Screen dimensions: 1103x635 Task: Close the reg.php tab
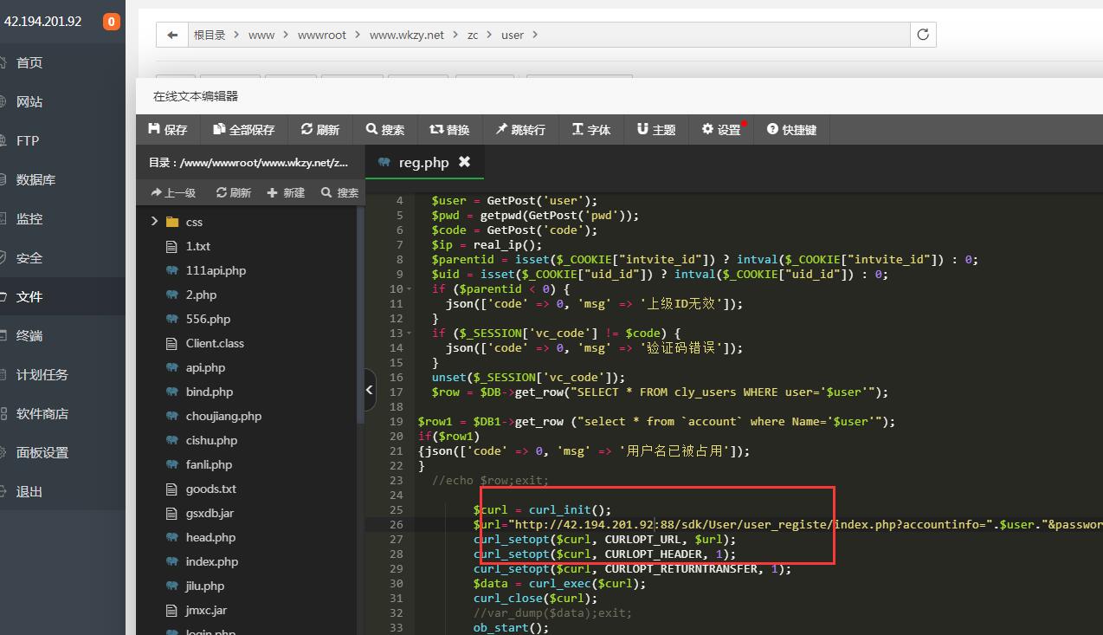(464, 162)
